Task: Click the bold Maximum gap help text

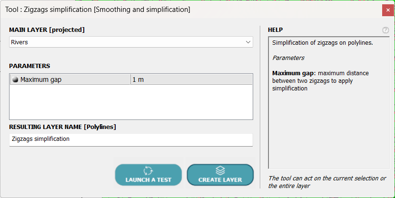Action: point(293,73)
